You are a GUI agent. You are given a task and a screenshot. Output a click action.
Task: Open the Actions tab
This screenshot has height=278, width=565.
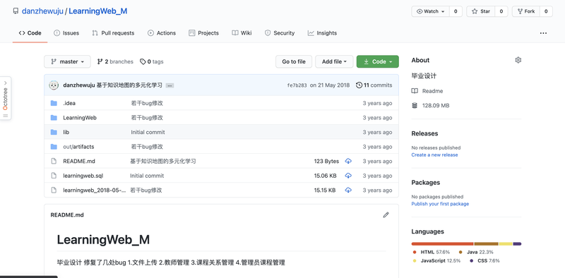162,32
